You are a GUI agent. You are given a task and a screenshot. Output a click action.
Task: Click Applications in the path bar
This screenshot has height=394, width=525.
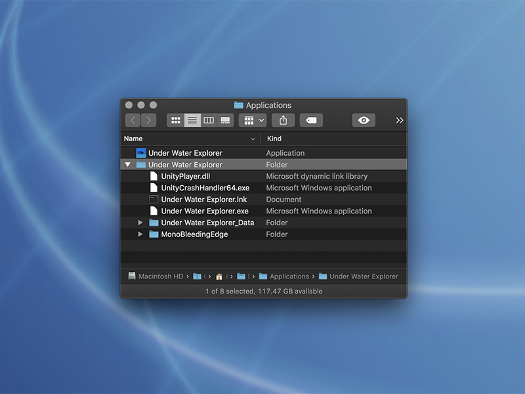(x=284, y=276)
